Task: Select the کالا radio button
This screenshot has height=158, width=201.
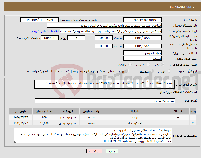Action: 162,65
